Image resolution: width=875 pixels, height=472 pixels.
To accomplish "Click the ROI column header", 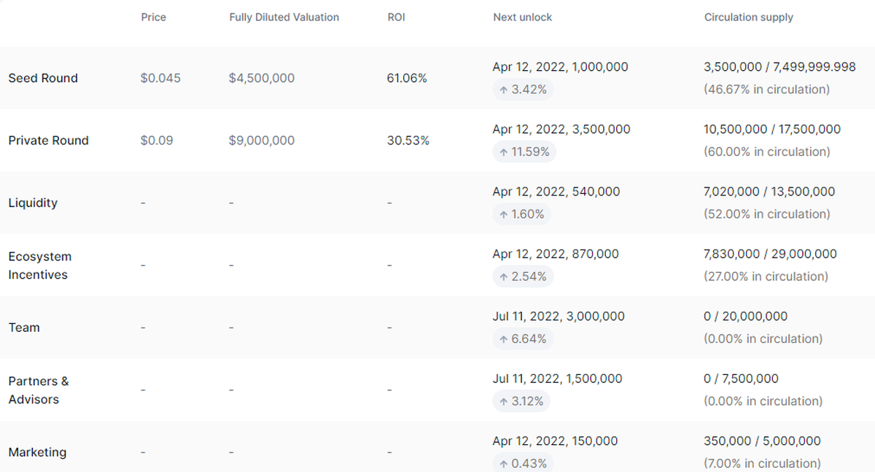I will coord(396,17).
